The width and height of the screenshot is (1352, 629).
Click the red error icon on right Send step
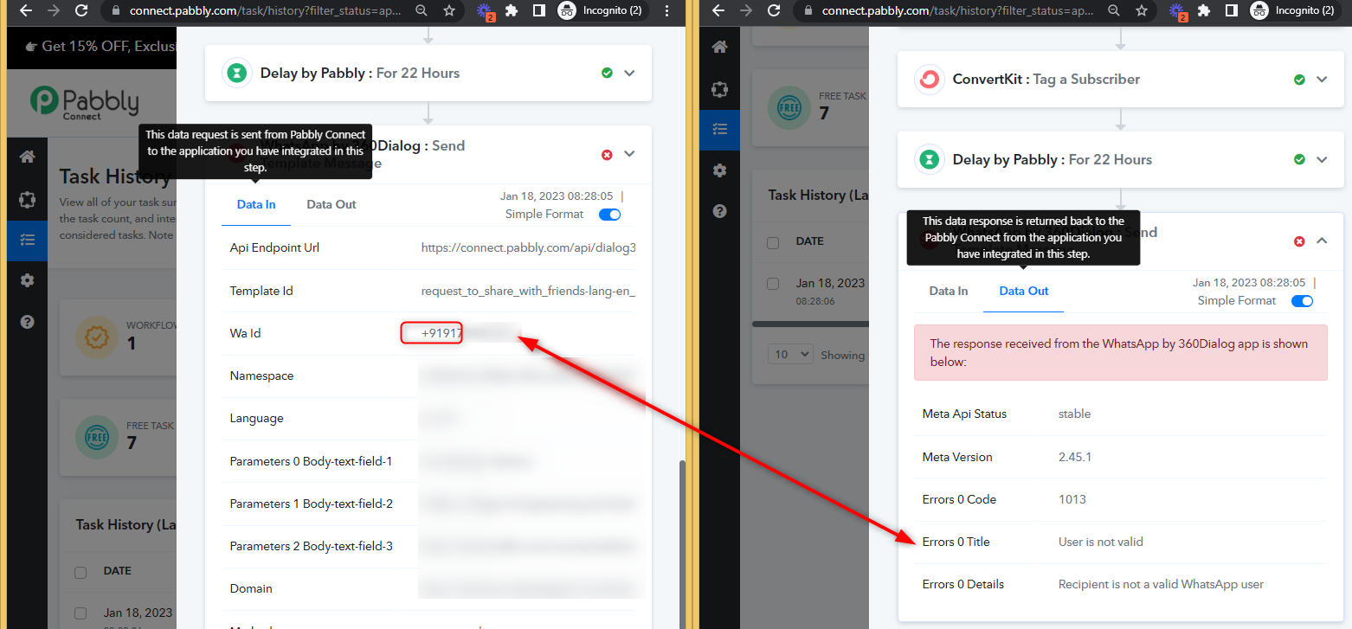pyautogui.click(x=1299, y=241)
